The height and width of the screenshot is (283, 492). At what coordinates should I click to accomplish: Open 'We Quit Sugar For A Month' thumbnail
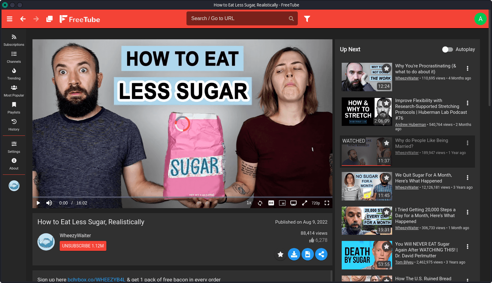tap(367, 186)
